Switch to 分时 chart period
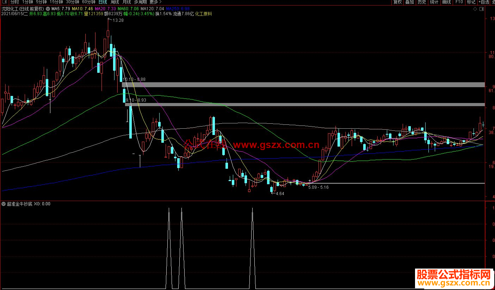Image resolution: width=495 pixels, height=290 pixels. point(14,2)
